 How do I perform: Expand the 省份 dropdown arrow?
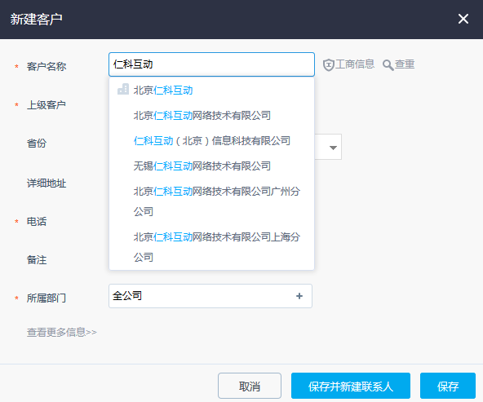[x=333, y=148]
